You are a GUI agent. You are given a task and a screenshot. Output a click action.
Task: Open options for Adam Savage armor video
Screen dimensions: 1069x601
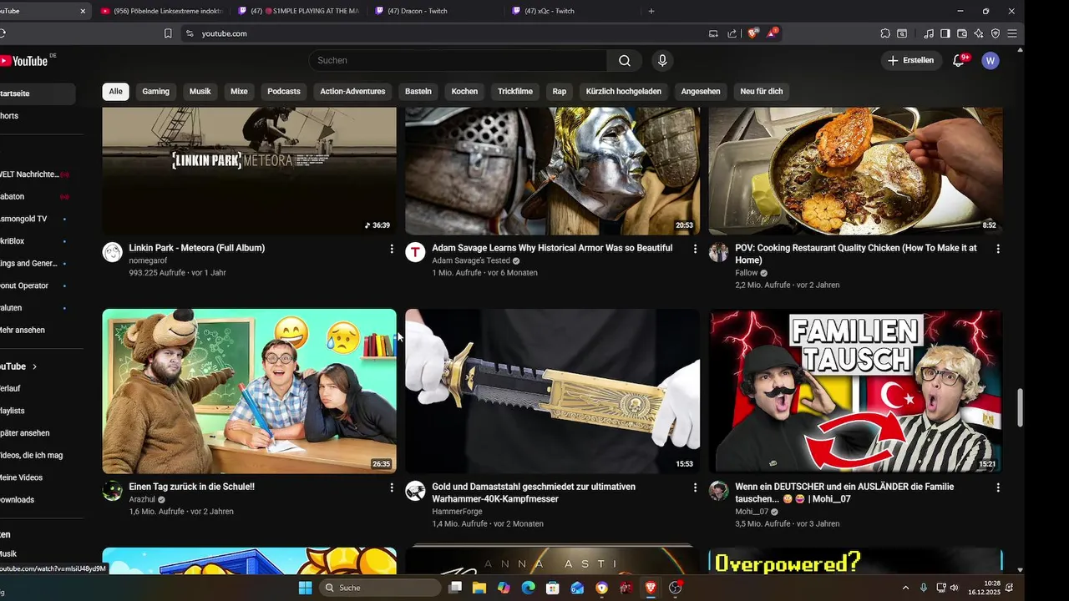click(x=695, y=249)
